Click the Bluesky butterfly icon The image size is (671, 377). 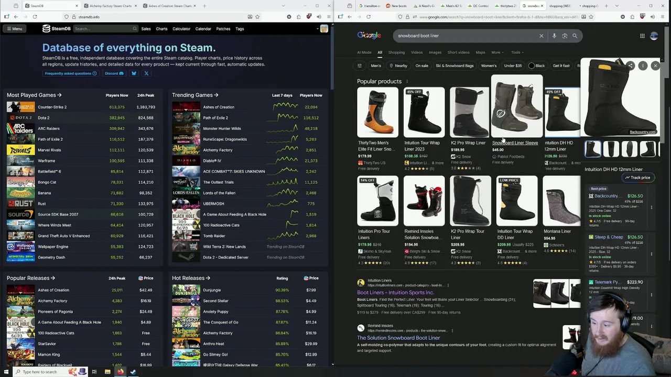134,73
